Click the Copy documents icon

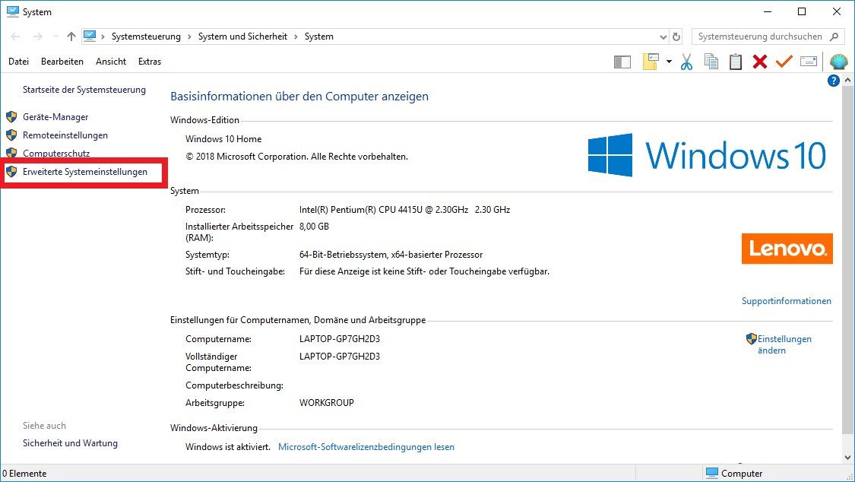[711, 62]
